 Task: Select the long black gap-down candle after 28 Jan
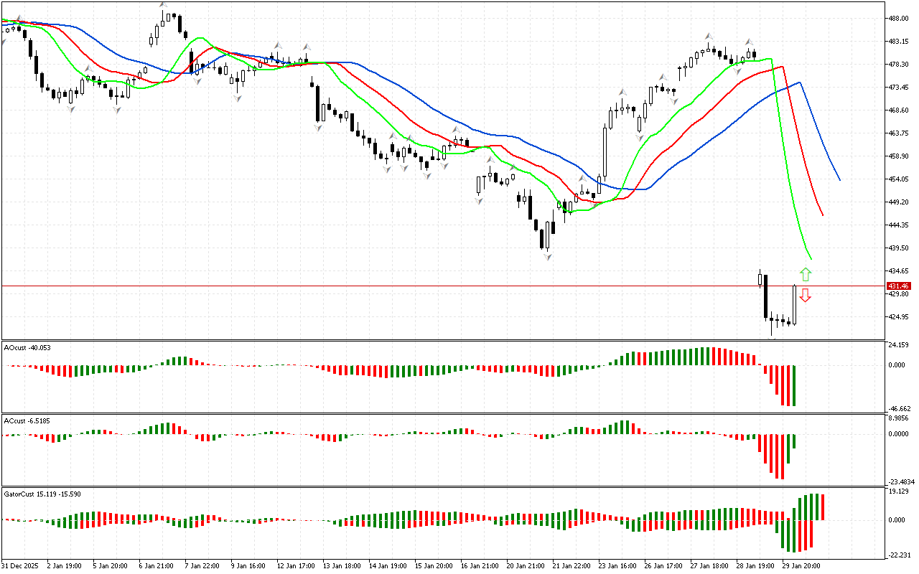765,297
